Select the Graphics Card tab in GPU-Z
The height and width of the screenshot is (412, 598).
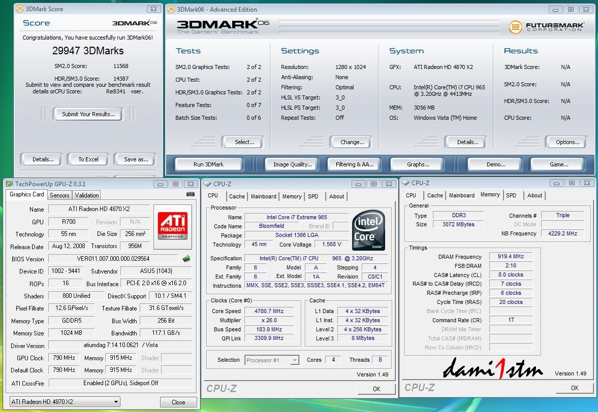coord(27,194)
